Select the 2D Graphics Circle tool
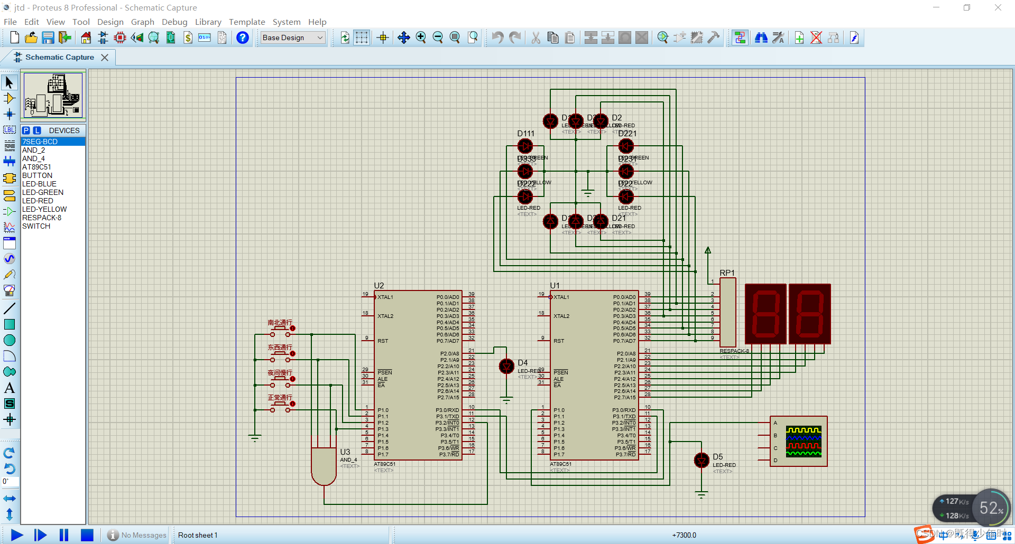Screen dimensions: 1015x544 click(10, 340)
